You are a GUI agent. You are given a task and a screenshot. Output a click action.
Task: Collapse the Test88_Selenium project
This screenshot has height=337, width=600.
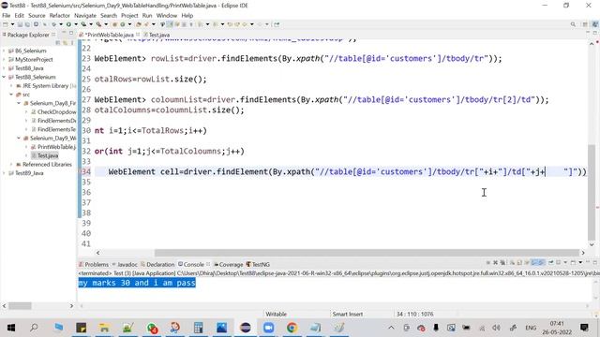point(4,77)
